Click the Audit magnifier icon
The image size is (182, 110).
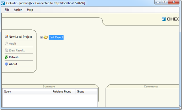click(x=6, y=44)
